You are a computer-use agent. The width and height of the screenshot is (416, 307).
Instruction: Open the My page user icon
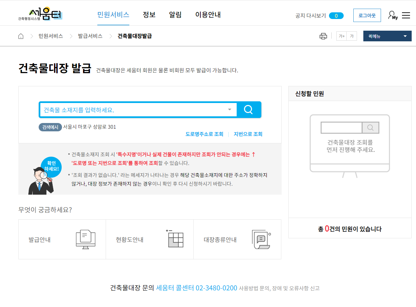[393, 15]
